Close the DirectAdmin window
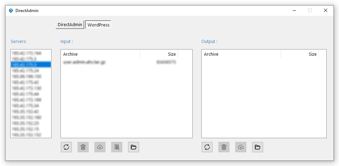This screenshot has height=166, width=339. click(x=326, y=10)
